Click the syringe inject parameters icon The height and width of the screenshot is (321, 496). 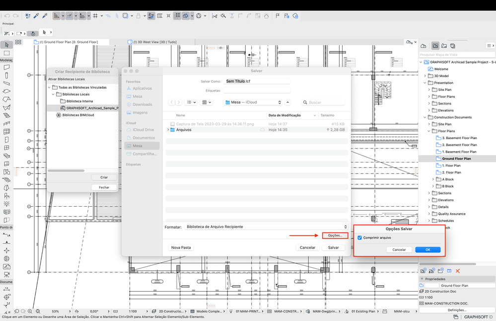click(x=45, y=15)
